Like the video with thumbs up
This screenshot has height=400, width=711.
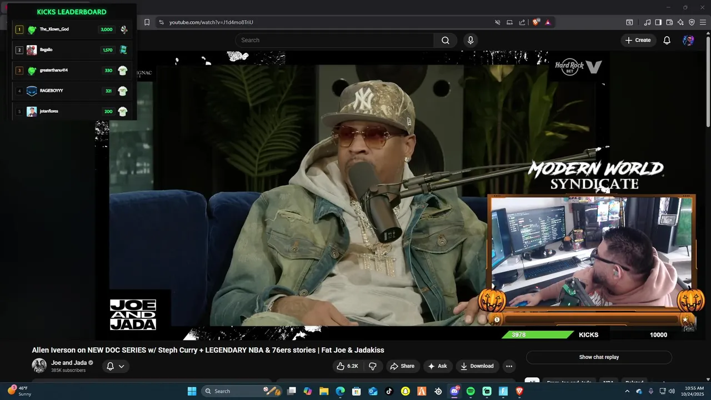coord(347,366)
